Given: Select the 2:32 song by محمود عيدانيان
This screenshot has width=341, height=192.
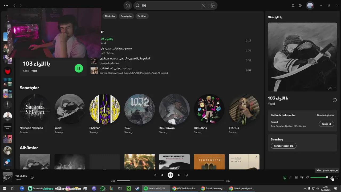Looking at the screenshot, I should [171, 51].
